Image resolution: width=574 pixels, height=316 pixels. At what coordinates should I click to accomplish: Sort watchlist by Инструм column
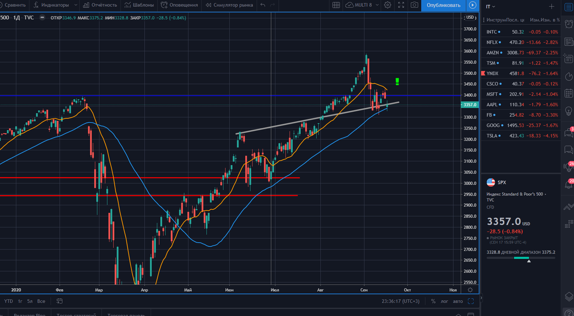(496, 20)
